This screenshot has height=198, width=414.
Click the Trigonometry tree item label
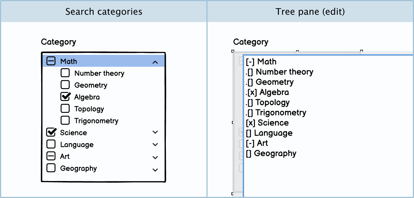[96, 121]
